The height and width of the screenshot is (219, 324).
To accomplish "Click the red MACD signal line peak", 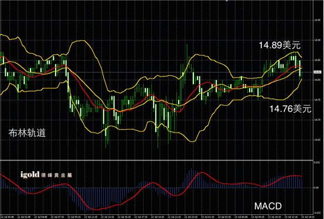I will click(x=202, y=173).
